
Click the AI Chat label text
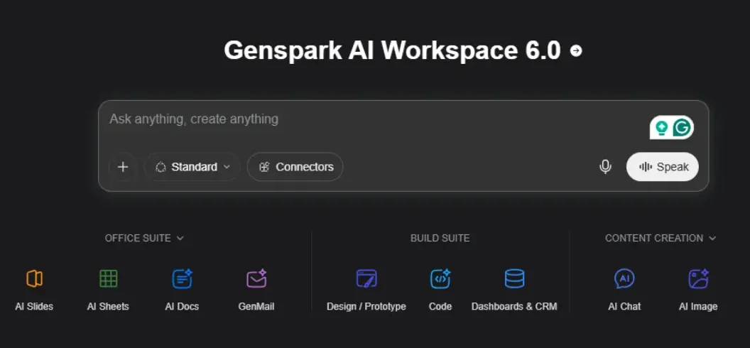tap(624, 306)
